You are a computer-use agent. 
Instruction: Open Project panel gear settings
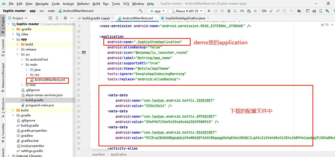click(x=65, y=18)
